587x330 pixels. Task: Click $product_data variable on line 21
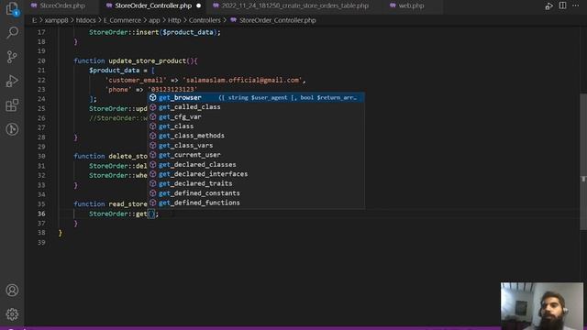[x=114, y=71]
